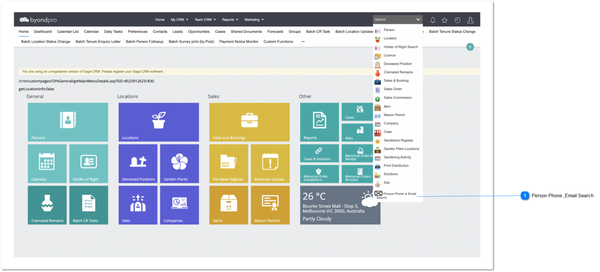Open the Reminder Quotes tile
The height and width of the screenshot is (272, 600).
click(270, 163)
